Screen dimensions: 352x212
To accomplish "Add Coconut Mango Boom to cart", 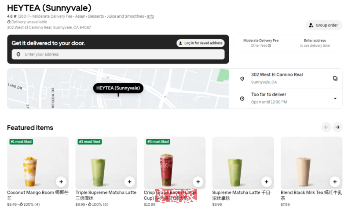I will click(x=61, y=182).
